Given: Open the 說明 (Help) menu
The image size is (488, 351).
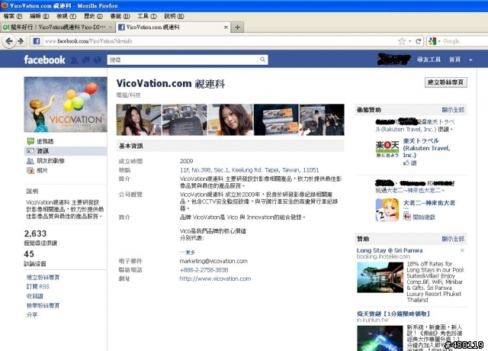Looking at the screenshot, I should coord(174,16).
